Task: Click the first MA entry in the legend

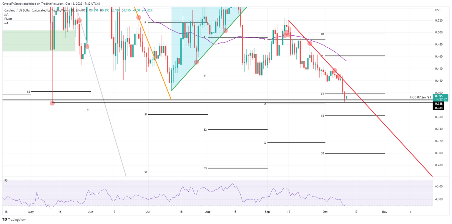Action: pyautogui.click(x=6, y=14)
